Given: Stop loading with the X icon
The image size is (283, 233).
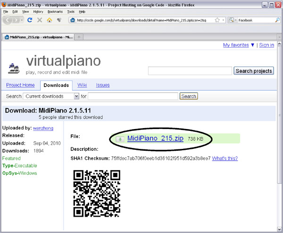Looking at the screenshot, I should 40,20.
